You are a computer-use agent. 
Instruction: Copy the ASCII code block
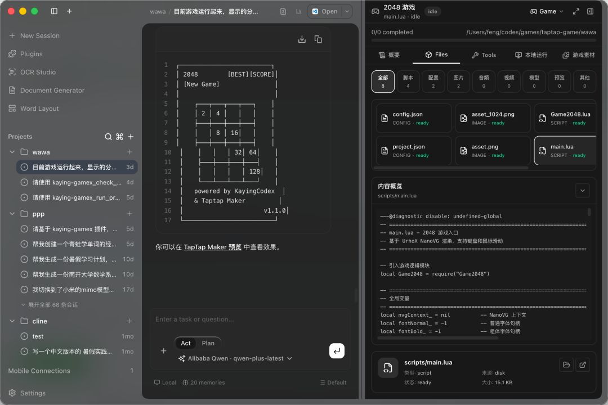(x=318, y=39)
